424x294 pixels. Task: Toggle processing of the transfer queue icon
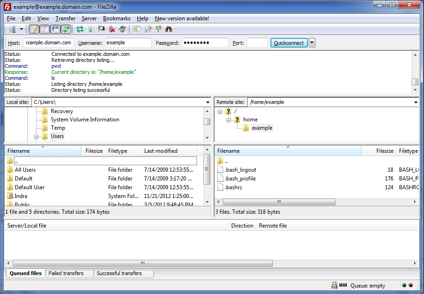point(91,29)
